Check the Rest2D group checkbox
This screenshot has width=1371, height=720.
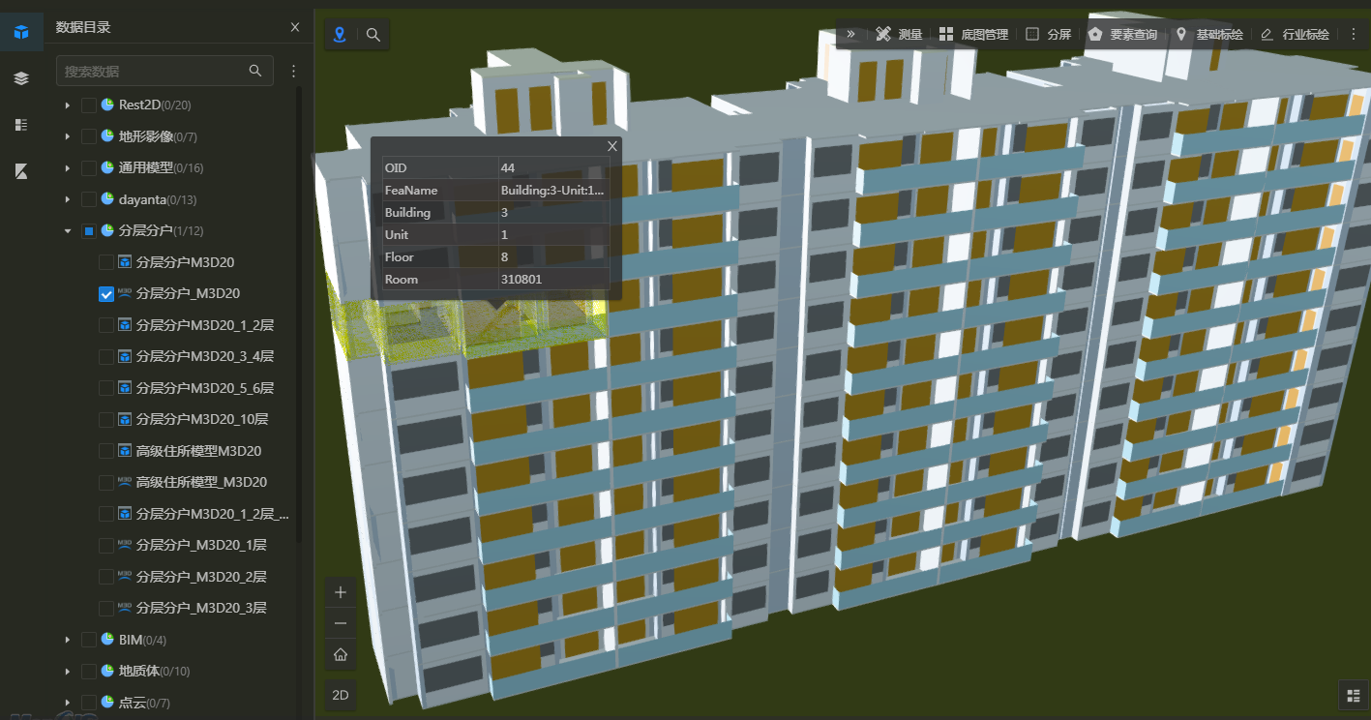pyautogui.click(x=88, y=105)
